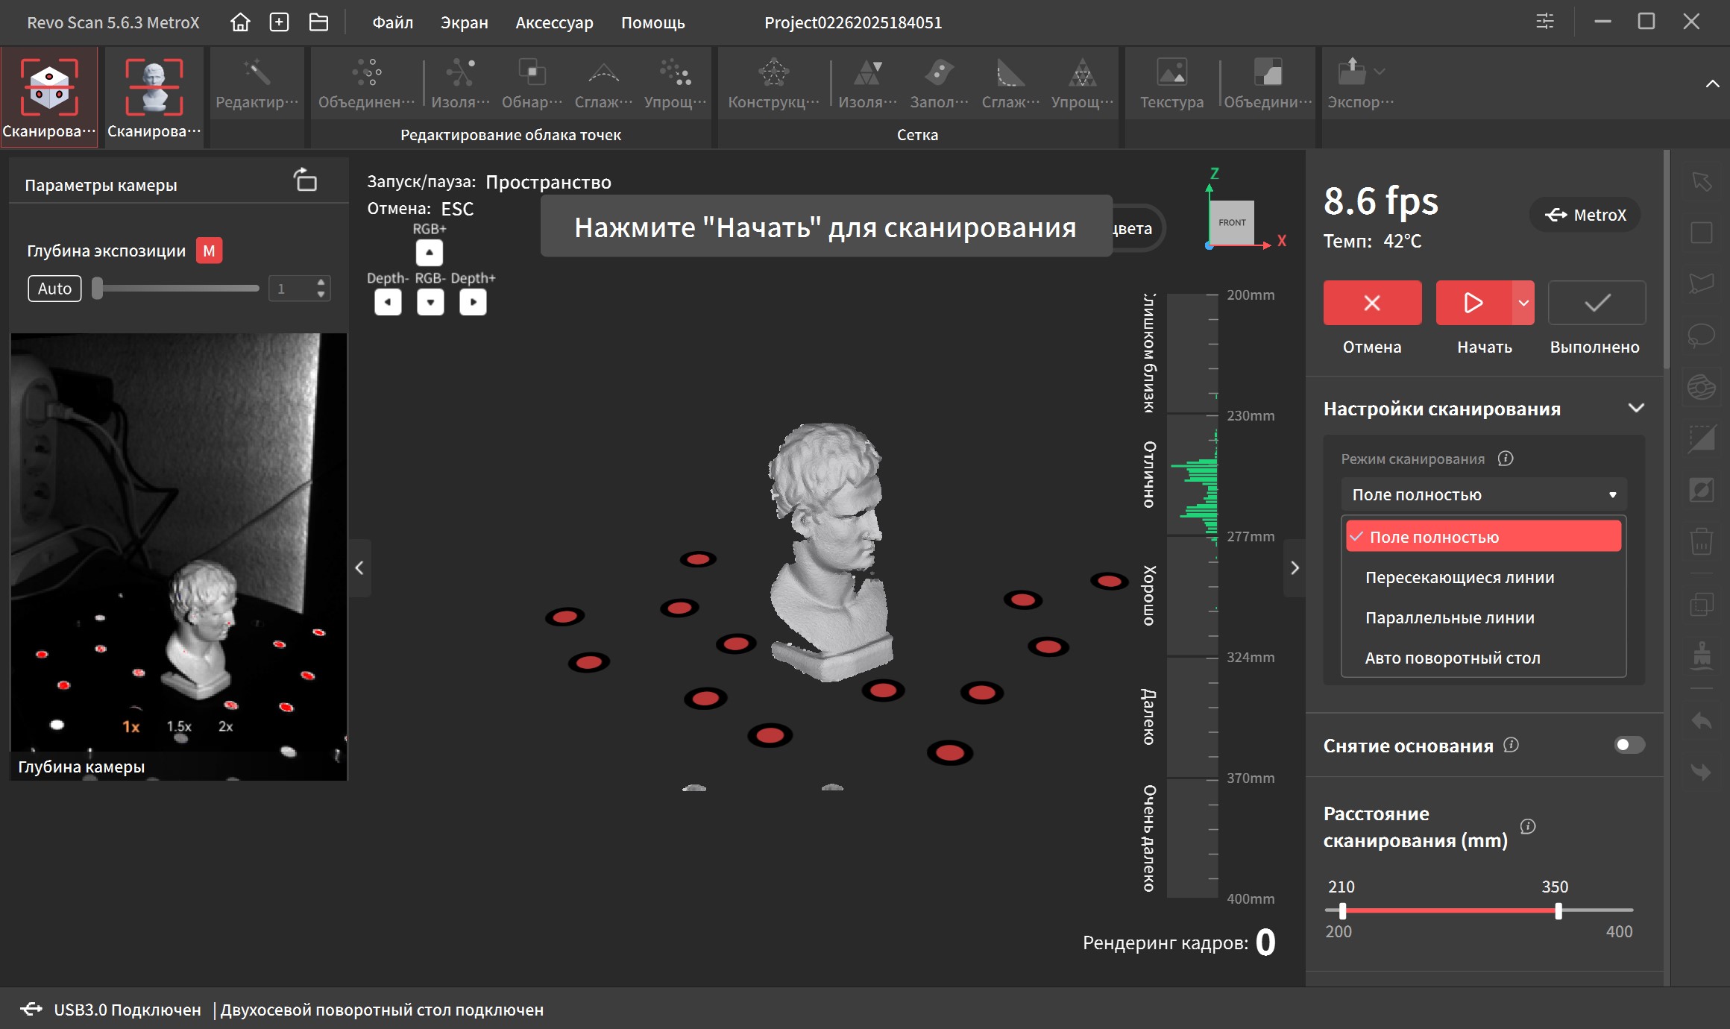
Task: Open the Режим сканирования dropdown
Action: point(1483,494)
